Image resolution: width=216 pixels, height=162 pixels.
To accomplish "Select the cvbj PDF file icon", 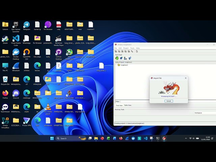I will [59, 26].
